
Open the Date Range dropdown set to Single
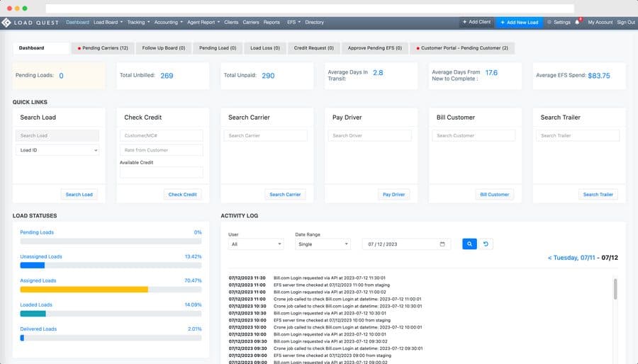click(x=323, y=244)
